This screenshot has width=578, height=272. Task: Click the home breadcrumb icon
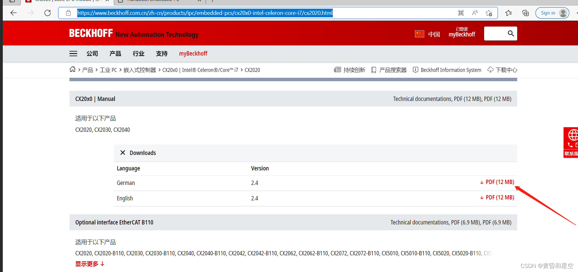73,69
